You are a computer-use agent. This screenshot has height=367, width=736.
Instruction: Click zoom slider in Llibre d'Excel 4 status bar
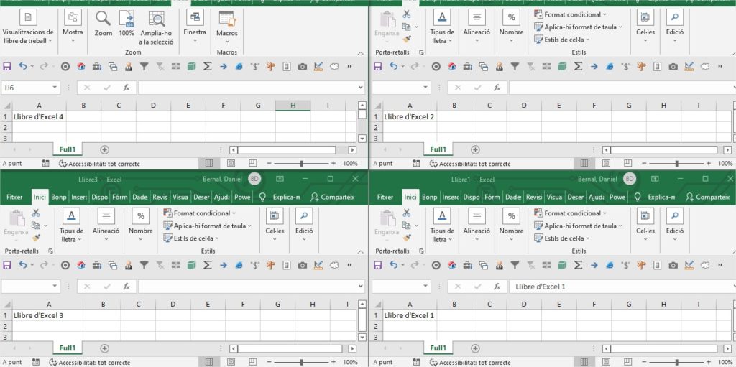[x=301, y=163]
